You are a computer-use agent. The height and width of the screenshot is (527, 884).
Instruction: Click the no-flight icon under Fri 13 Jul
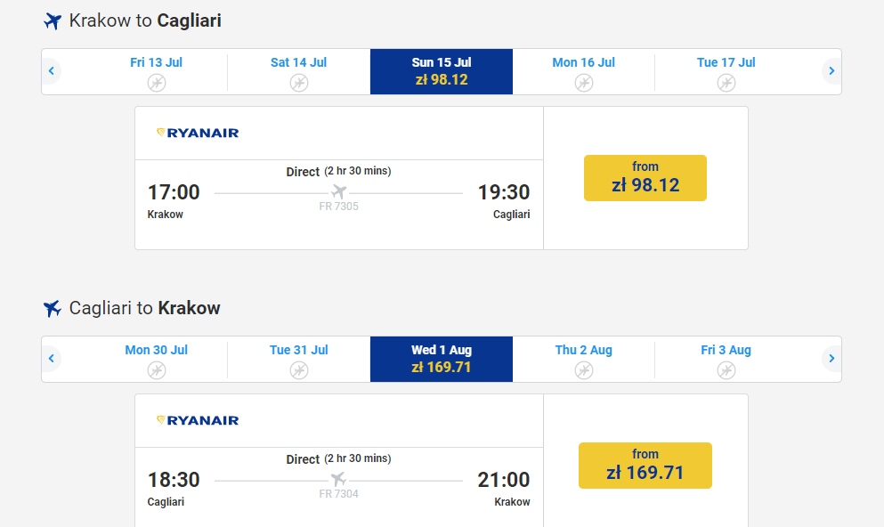(157, 83)
